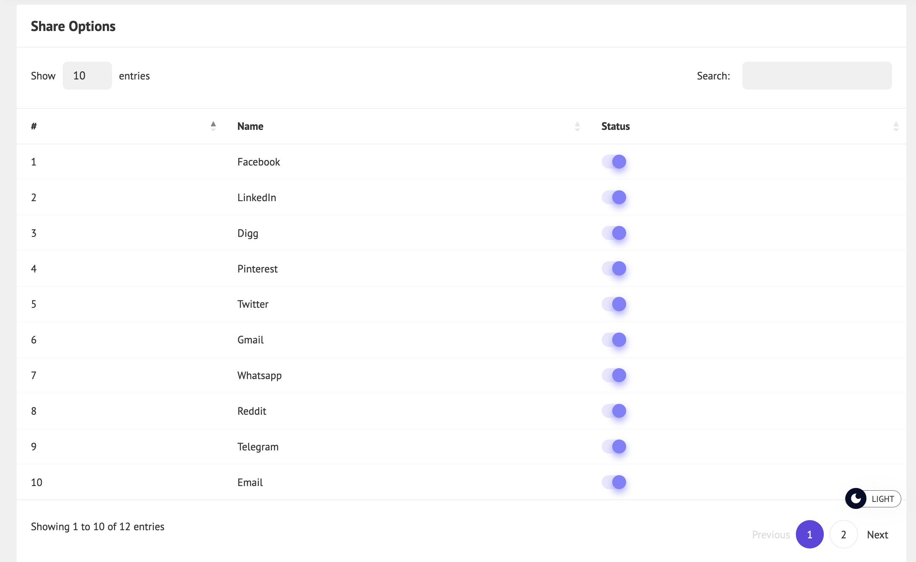Turn off Gmail sharing status
The height and width of the screenshot is (562, 916).
click(614, 340)
